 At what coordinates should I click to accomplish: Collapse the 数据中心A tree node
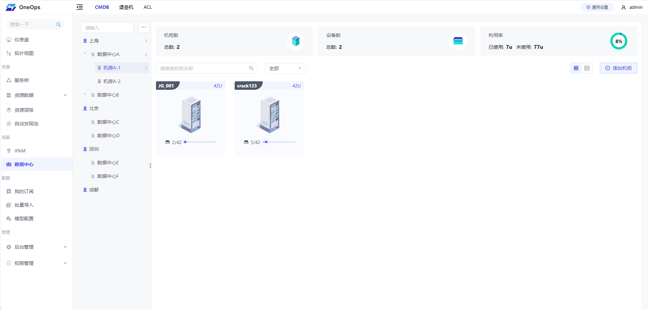[x=85, y=54]
